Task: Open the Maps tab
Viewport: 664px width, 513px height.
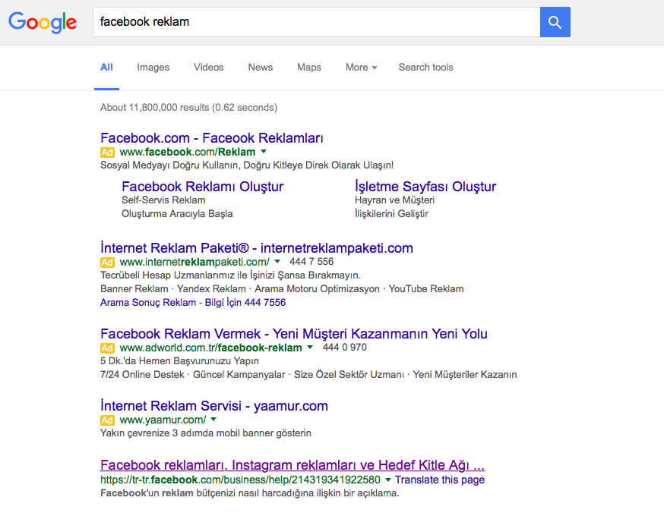Action: click(308, 68)
